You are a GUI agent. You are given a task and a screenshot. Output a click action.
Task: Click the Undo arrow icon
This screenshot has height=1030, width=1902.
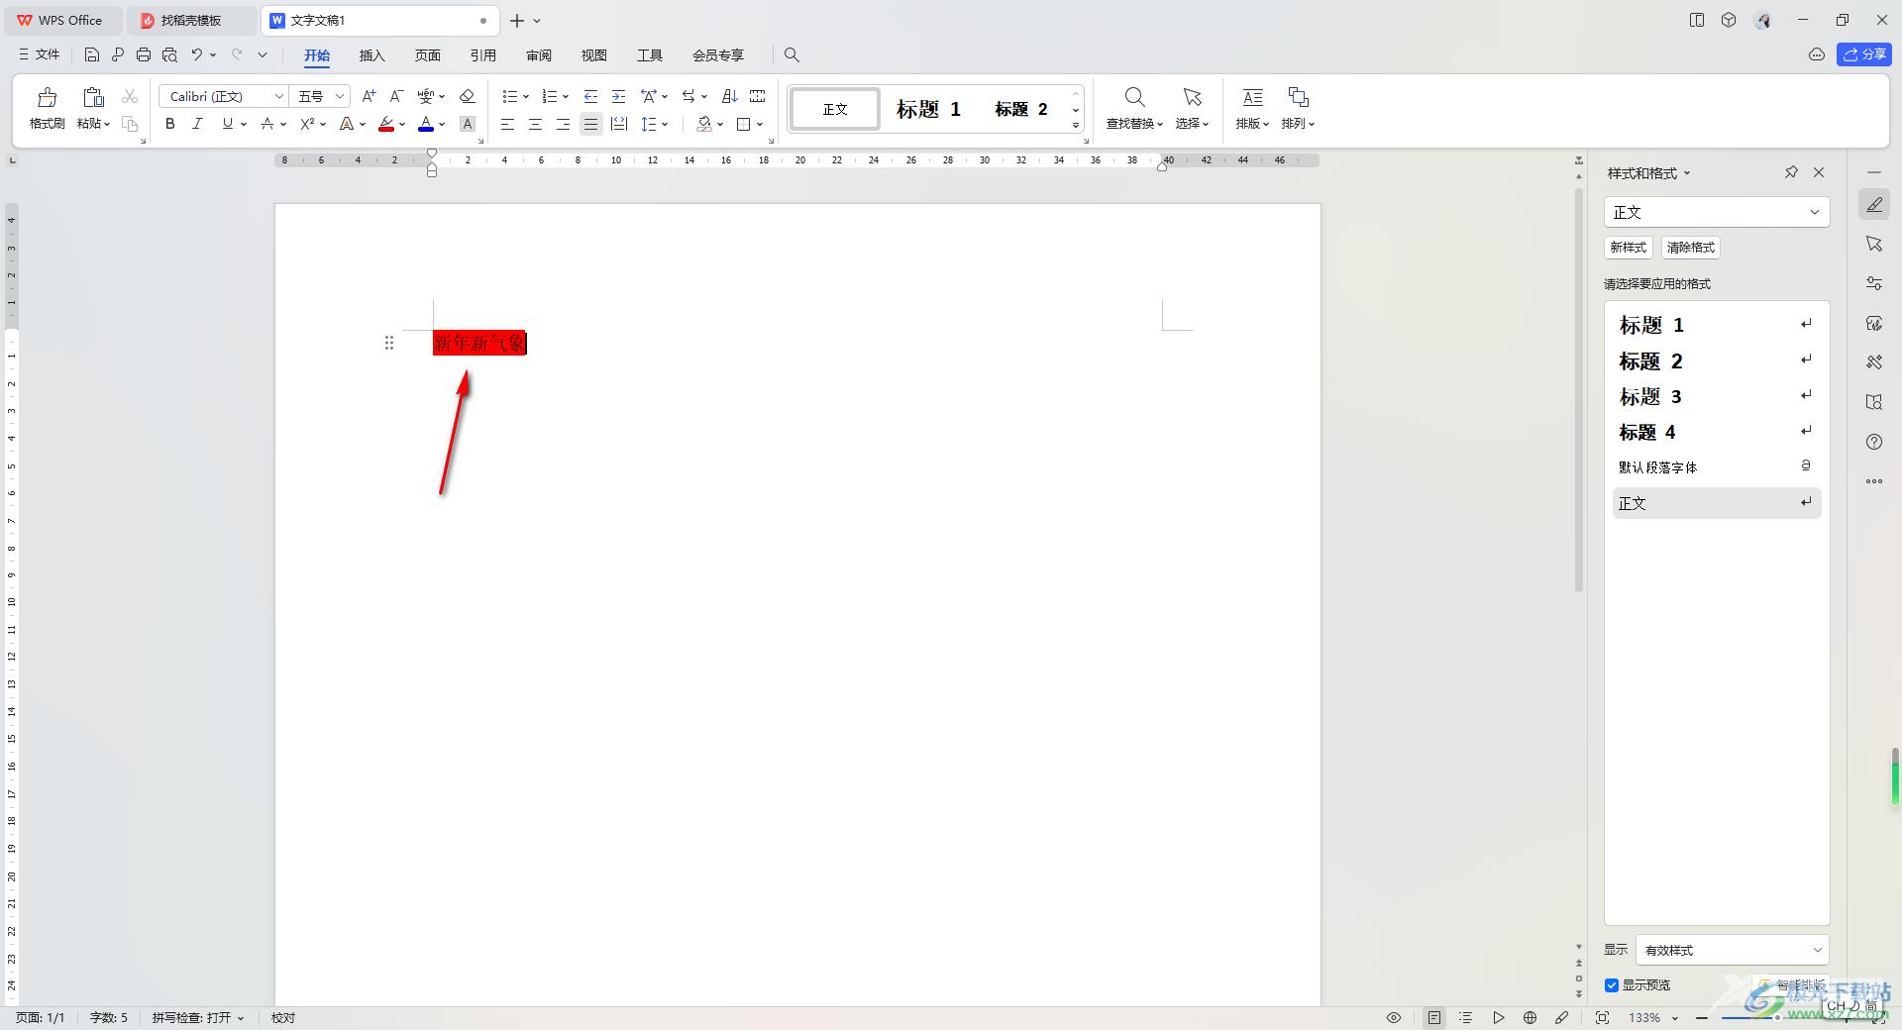pos(197,55)
